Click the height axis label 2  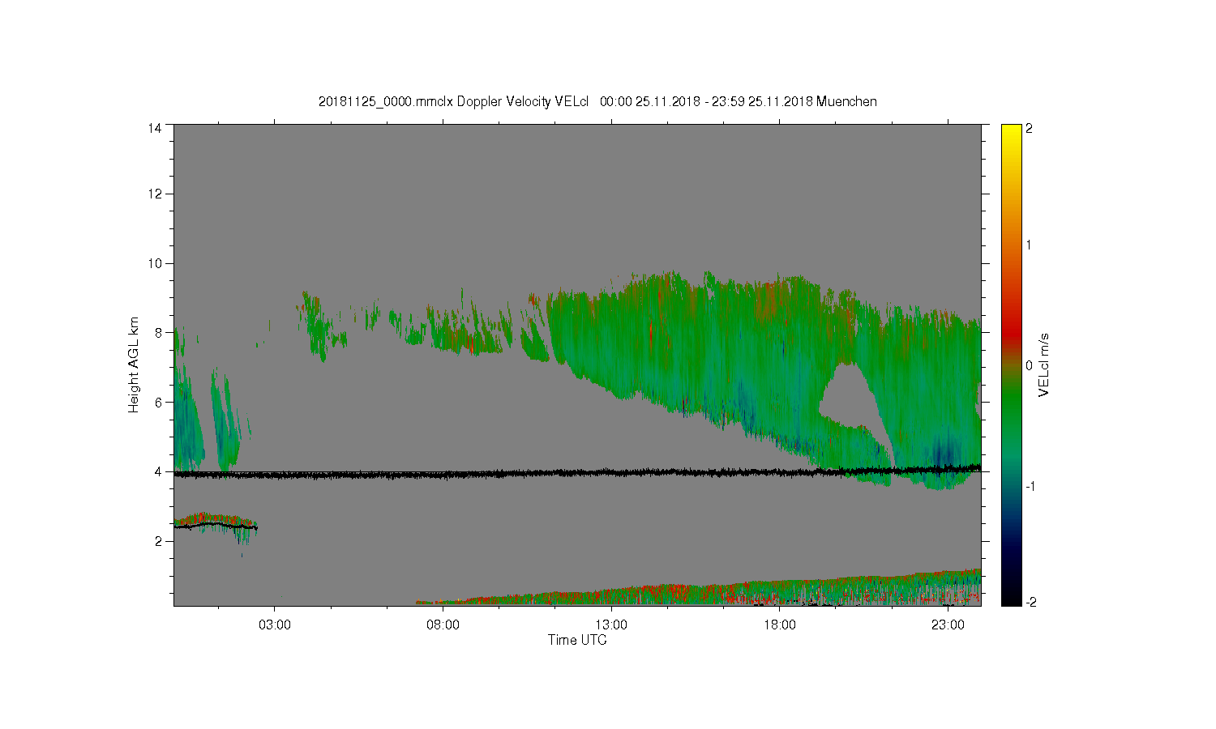[158, 541]
